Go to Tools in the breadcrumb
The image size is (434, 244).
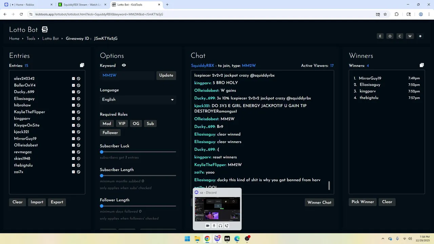(31, 39)
